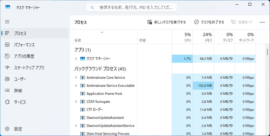
Task: Click the DaemonUpdateAssistant process icon
Action: click(83, 118)
